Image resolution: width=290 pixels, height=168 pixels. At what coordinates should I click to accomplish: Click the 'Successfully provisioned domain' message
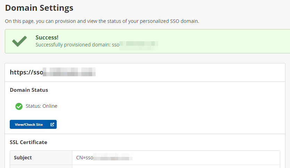tap(77, 44)
